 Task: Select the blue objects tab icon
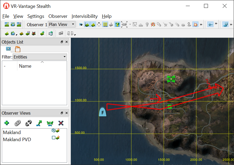[8, 49]
